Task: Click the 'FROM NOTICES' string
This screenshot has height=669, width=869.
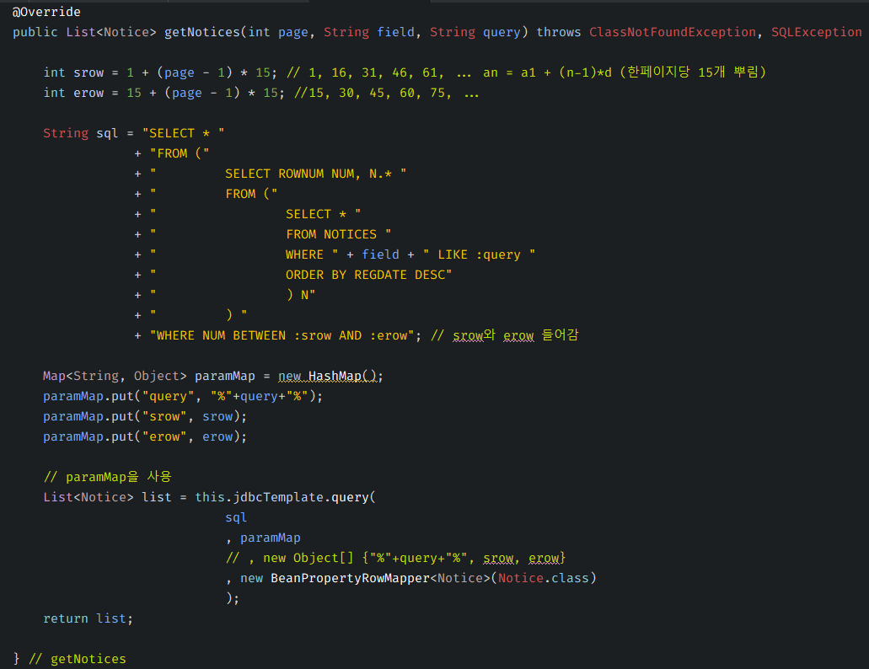Action: [x=338, y=234]
